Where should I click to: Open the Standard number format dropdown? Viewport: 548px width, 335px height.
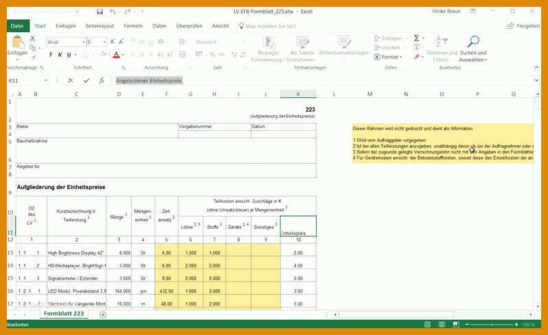coord(245,42)
